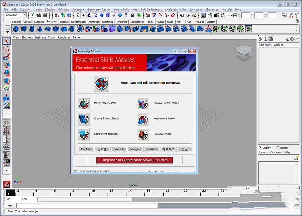Click the New Scene icon
The width and height of the screenshot is (302, 216).
[x=32, y=15]
